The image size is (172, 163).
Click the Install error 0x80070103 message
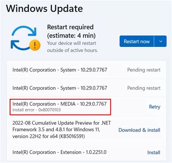(x=37, y=110)
